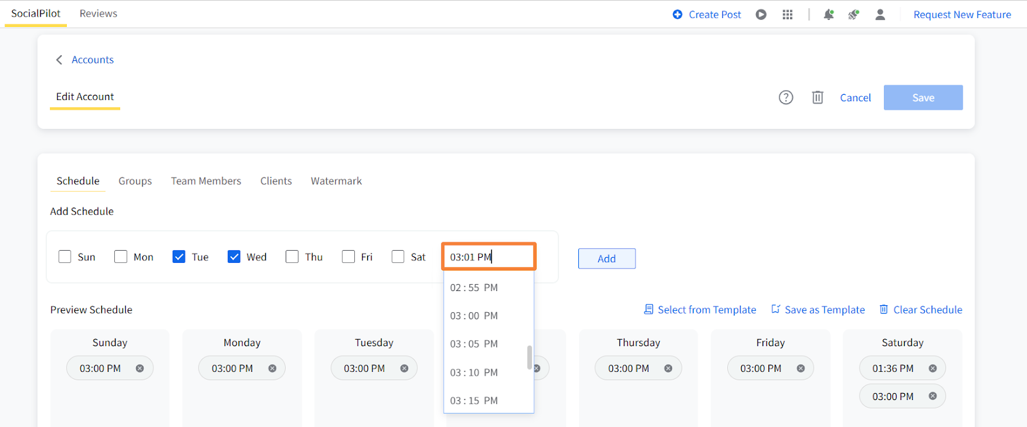Click the Add schedule button
The height and width of the screenshot is (427, 1027).
[607, 258]
